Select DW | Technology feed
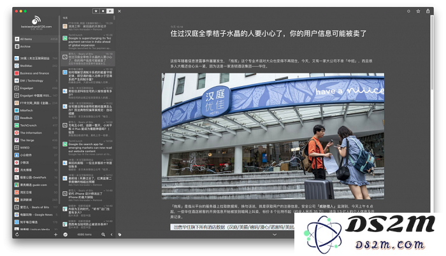 point(36,80)
